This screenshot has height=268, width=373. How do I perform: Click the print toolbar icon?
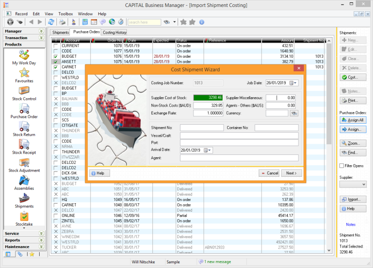[62, 22]
